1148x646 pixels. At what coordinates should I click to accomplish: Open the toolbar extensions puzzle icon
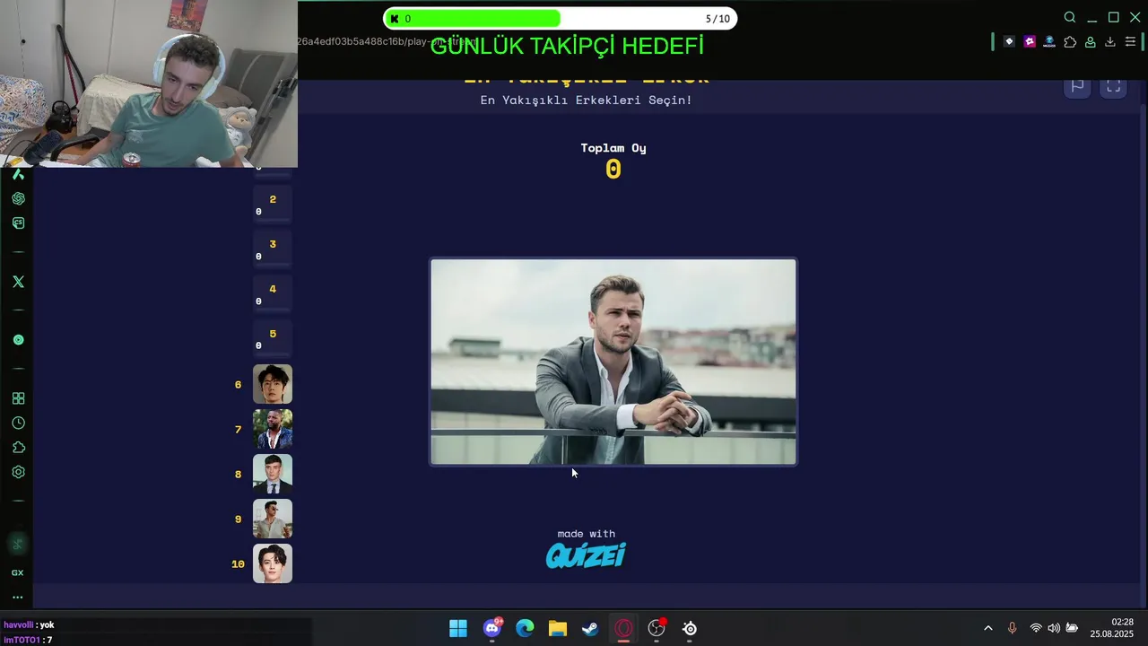1070,41
